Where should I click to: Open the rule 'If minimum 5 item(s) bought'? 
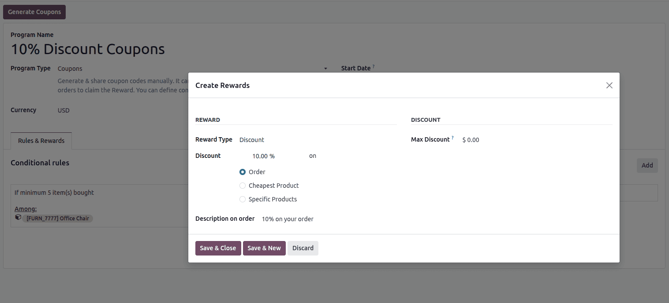click(54, 192)
